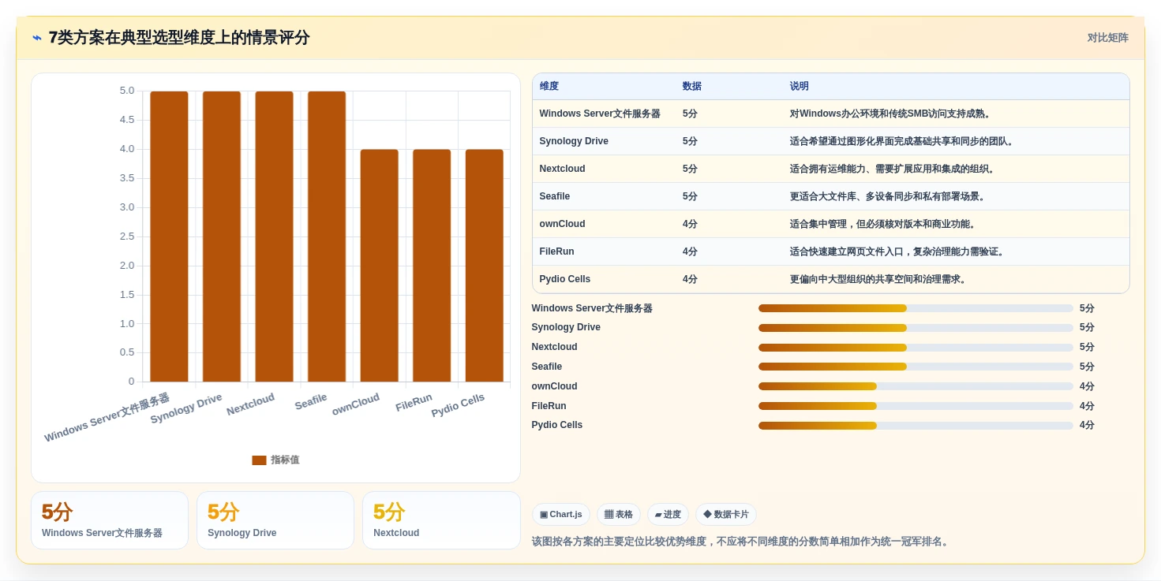
Task: Click the Pydio Cells bar in chart
Action: [x=485, y=266]
